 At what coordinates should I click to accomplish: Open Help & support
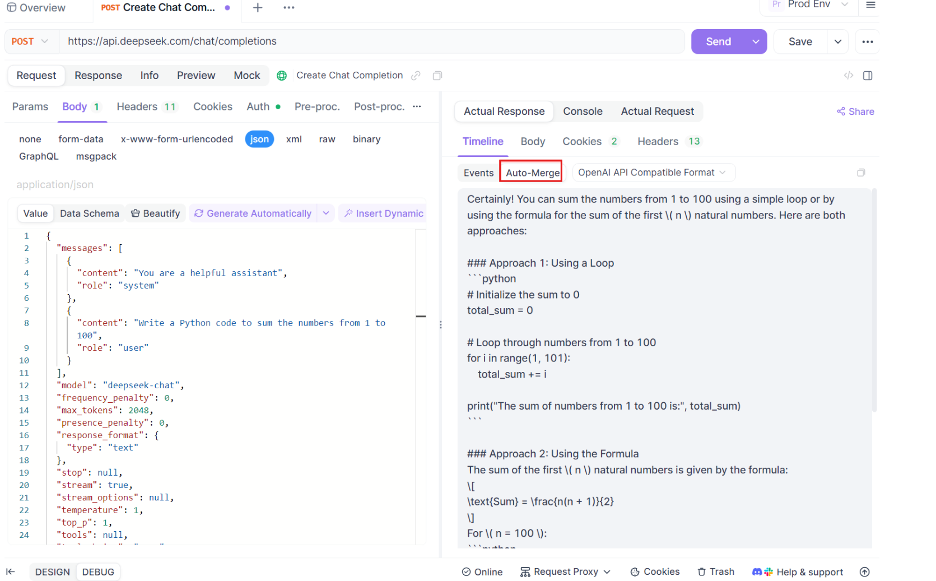(798, 572)
